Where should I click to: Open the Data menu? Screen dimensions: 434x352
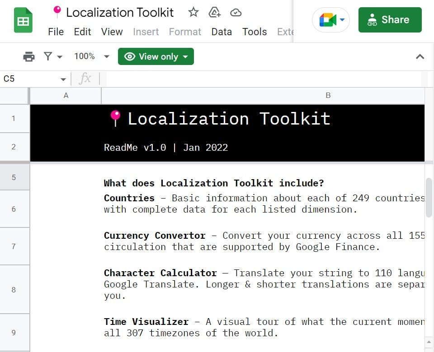[x=222, y=32]
